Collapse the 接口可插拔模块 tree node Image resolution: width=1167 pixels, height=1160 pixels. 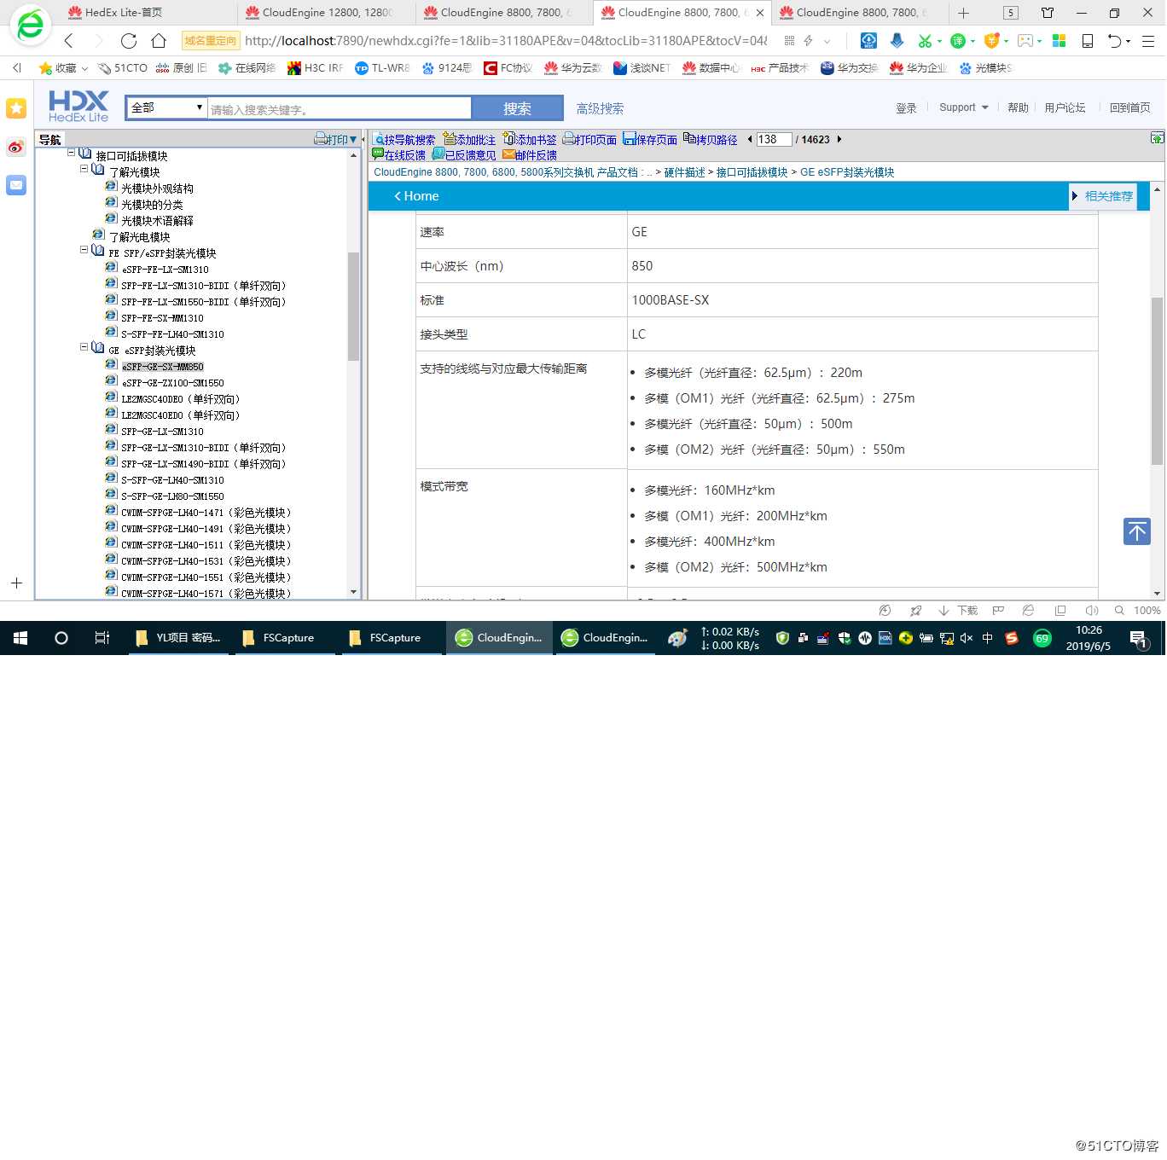pos(72,153)
